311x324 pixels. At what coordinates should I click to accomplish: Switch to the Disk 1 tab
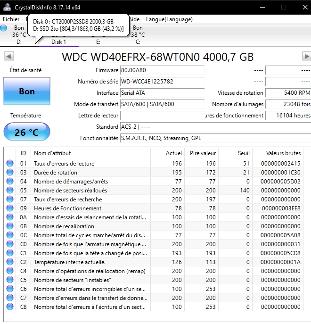pyautogui.click(x=58, y=42)
